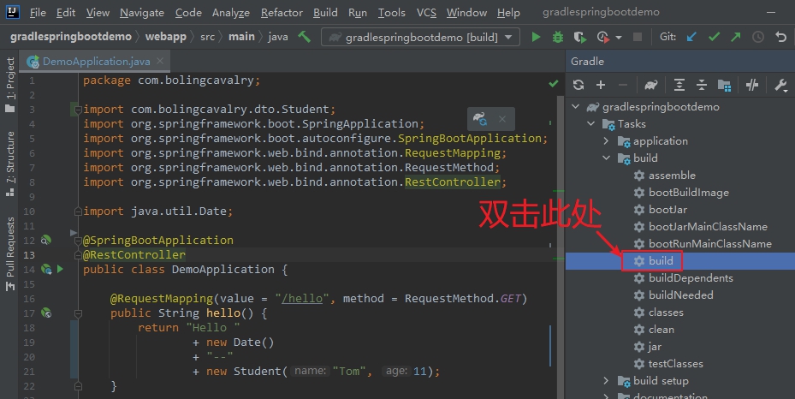Toggle Gradle offline mode icon
795x399 pixels.
pos(752,85)
